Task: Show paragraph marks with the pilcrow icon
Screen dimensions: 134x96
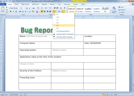Action: [x=65, y=8]
